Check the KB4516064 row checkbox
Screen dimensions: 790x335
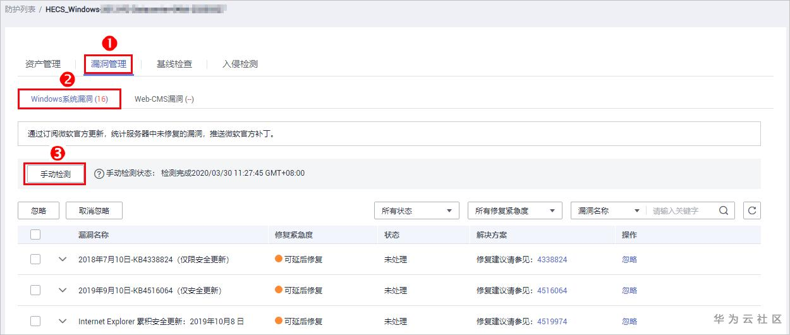pyautogui.click(x=35, y=290)
